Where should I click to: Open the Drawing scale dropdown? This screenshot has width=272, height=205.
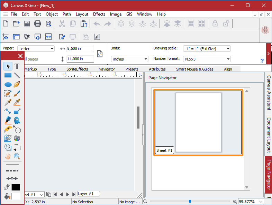coord(207,49)
